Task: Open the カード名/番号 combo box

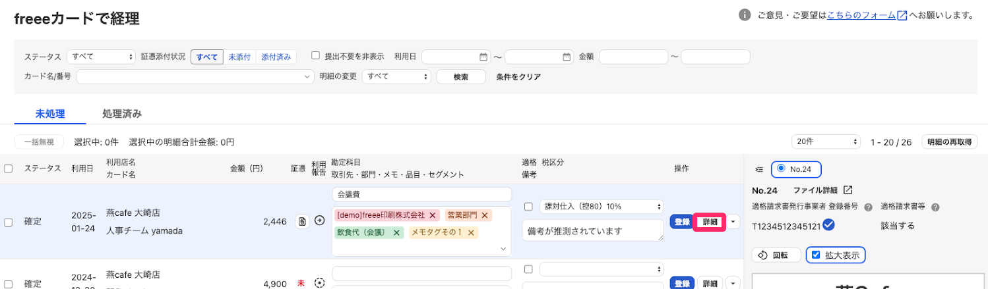Action: tap(196, 76)
